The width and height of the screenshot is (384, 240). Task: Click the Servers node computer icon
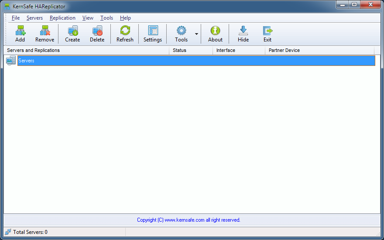(x=11, y=61)
